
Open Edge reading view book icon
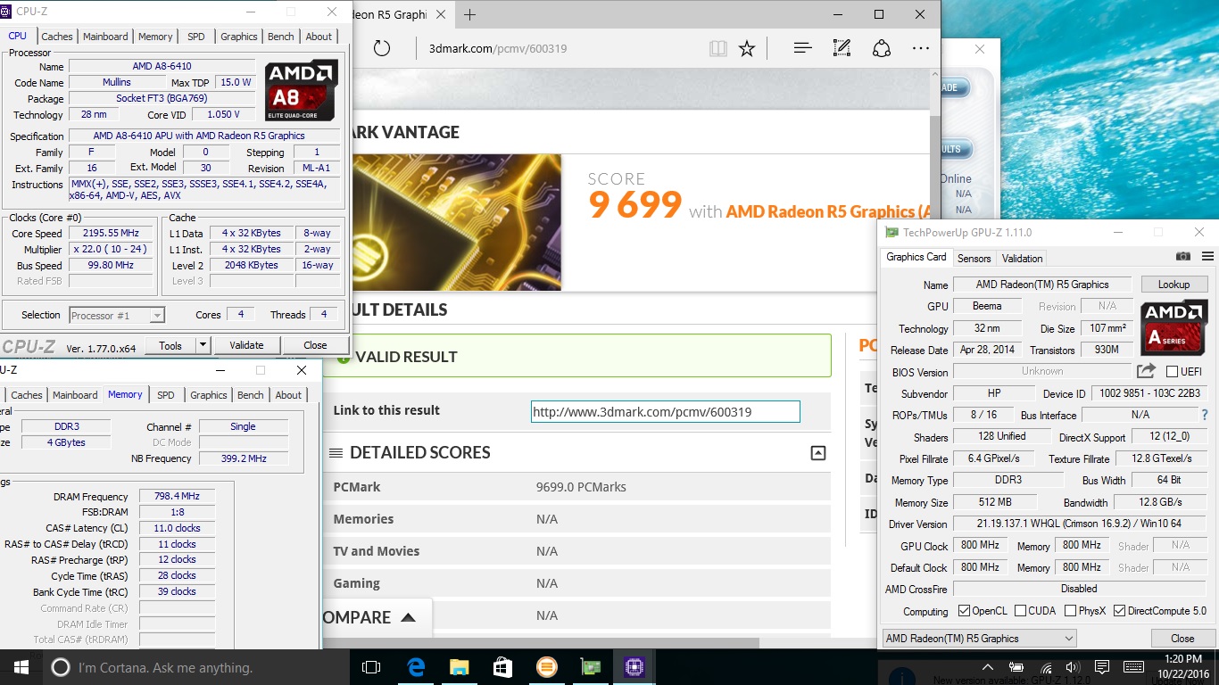(x=717, y=48)
